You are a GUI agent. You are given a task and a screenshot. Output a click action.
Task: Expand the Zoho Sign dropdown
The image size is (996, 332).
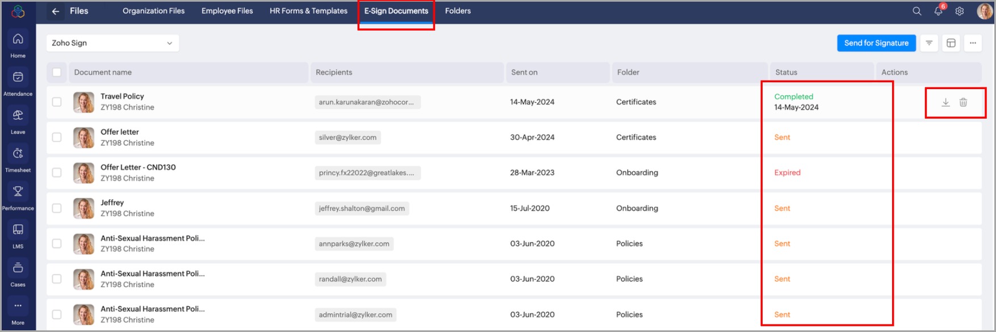112,43
